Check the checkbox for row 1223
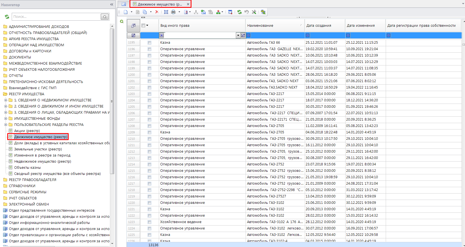Viewport: 465px width, 247px height. [149, 222]
